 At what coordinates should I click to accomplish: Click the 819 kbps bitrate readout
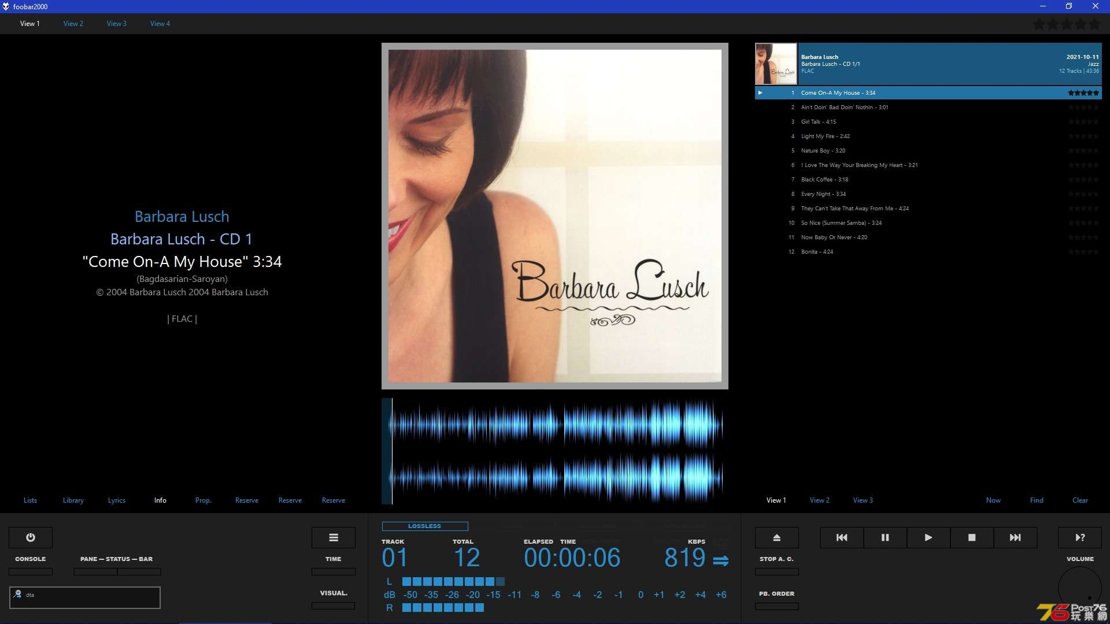(685, 558)
